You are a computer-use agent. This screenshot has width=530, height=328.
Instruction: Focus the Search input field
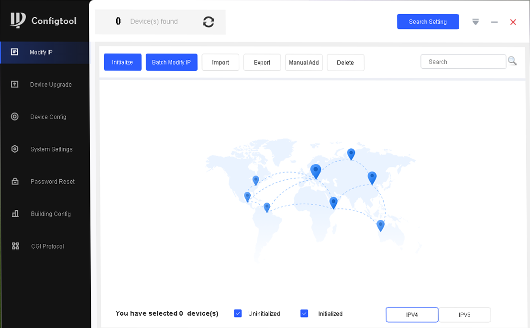[x=463, y=62]
